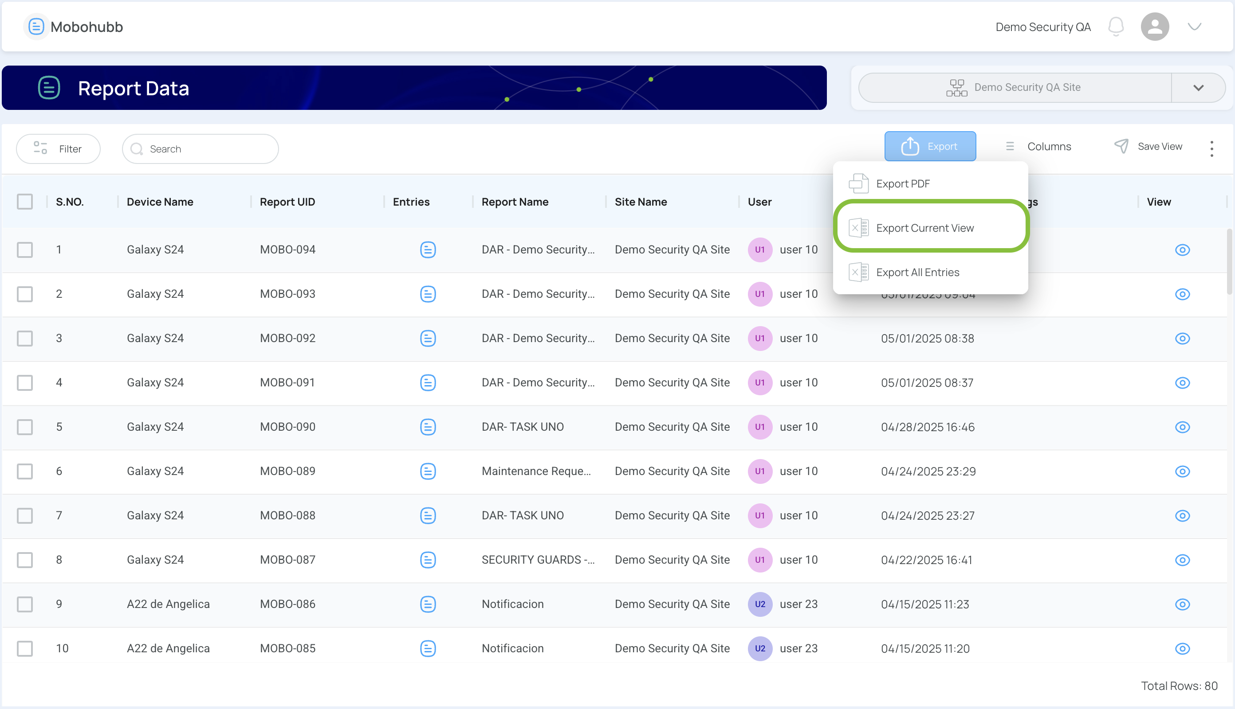Open entries icon for MOBO-093
The image size is (1235, 709).
tap(428, 294)
